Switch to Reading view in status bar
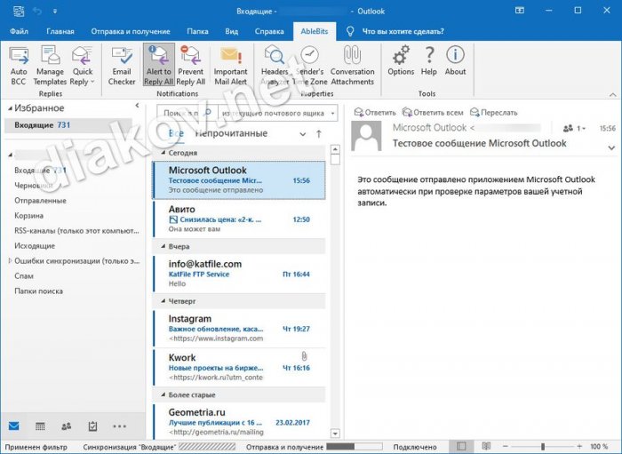622x454 pixels. tap(486, 447)
